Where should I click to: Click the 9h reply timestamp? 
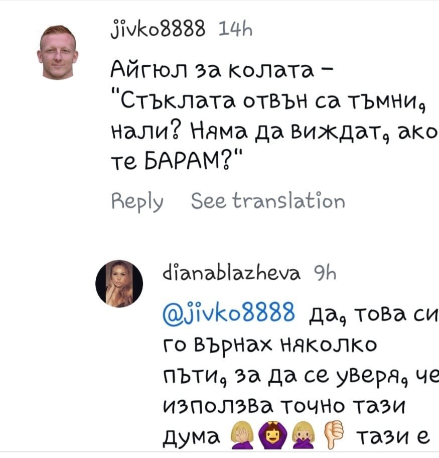pyautogui.click(x=325, y=273)
